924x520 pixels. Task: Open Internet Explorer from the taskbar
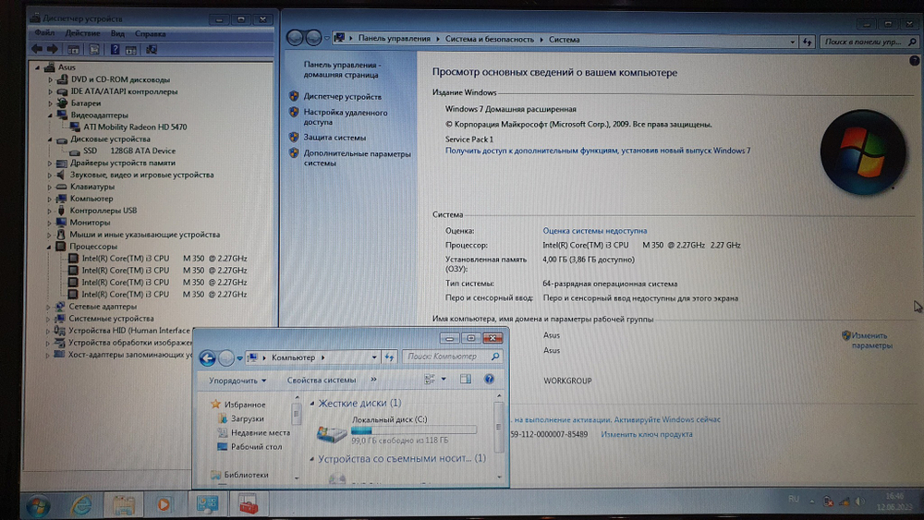pos(81,504)
